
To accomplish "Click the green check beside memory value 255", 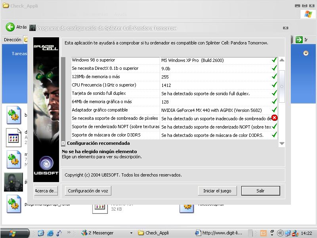I will [x=274, y=77].
